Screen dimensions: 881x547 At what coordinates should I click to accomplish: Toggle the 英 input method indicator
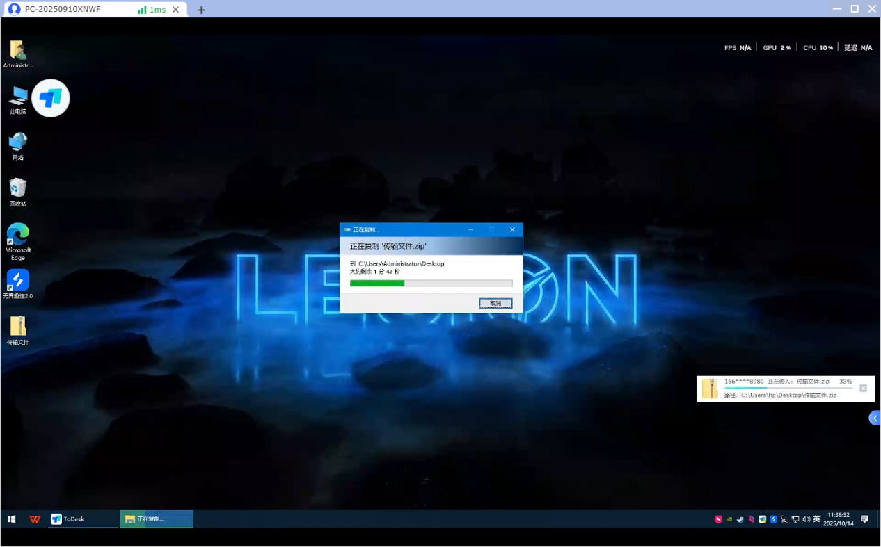coord(816,519)
